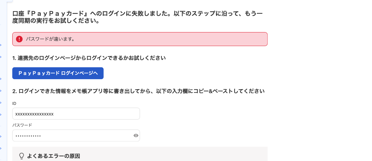
Task: Focus the ID input field
Action: (x=76, y=114)
